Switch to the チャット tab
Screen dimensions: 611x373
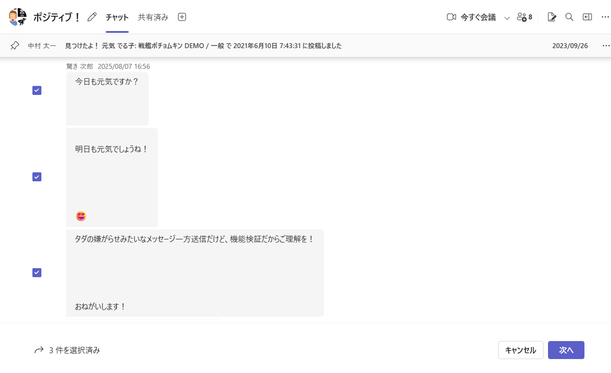[x=117, y=17]
